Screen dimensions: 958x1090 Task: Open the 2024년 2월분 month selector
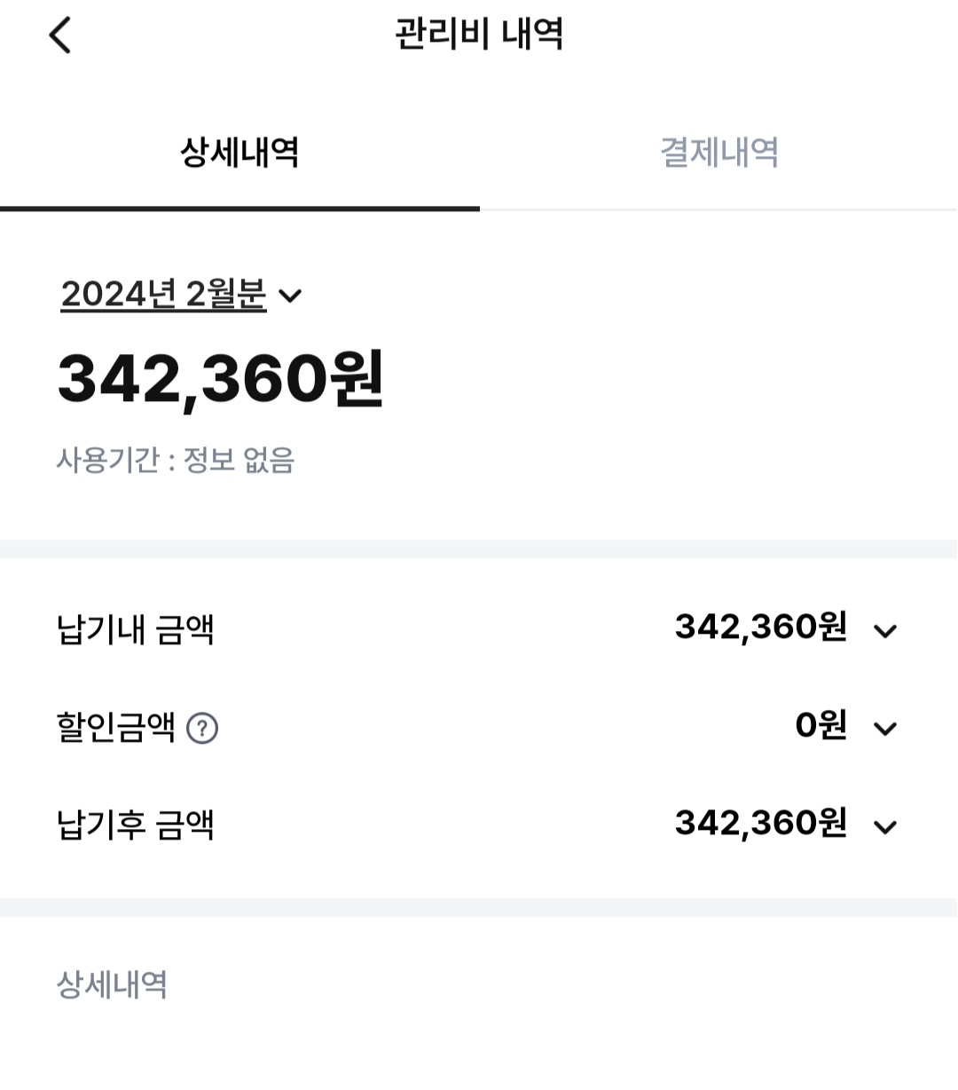[163, 295]
